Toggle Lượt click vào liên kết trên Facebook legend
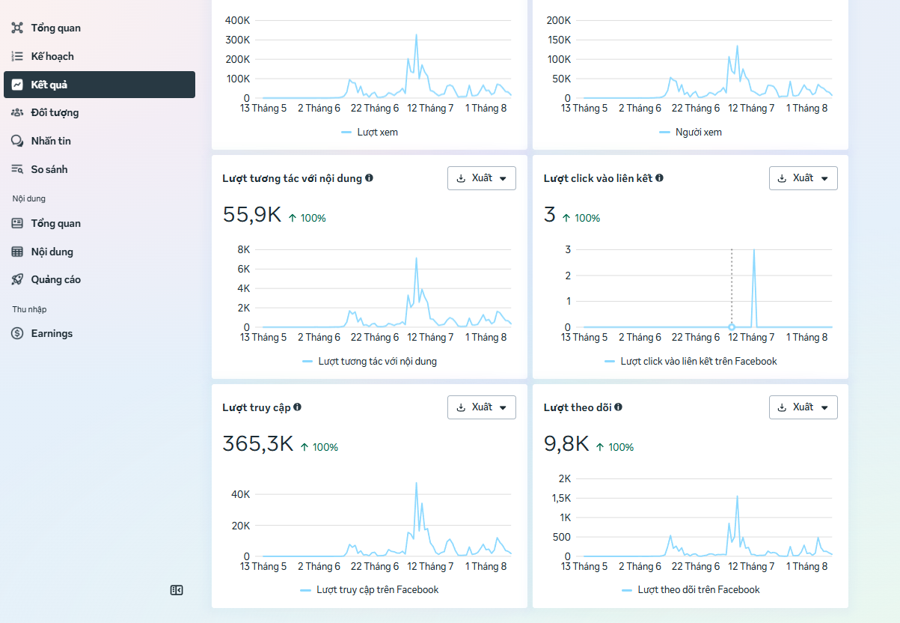Screen dimensions: 900x623 tap(691, 362)
